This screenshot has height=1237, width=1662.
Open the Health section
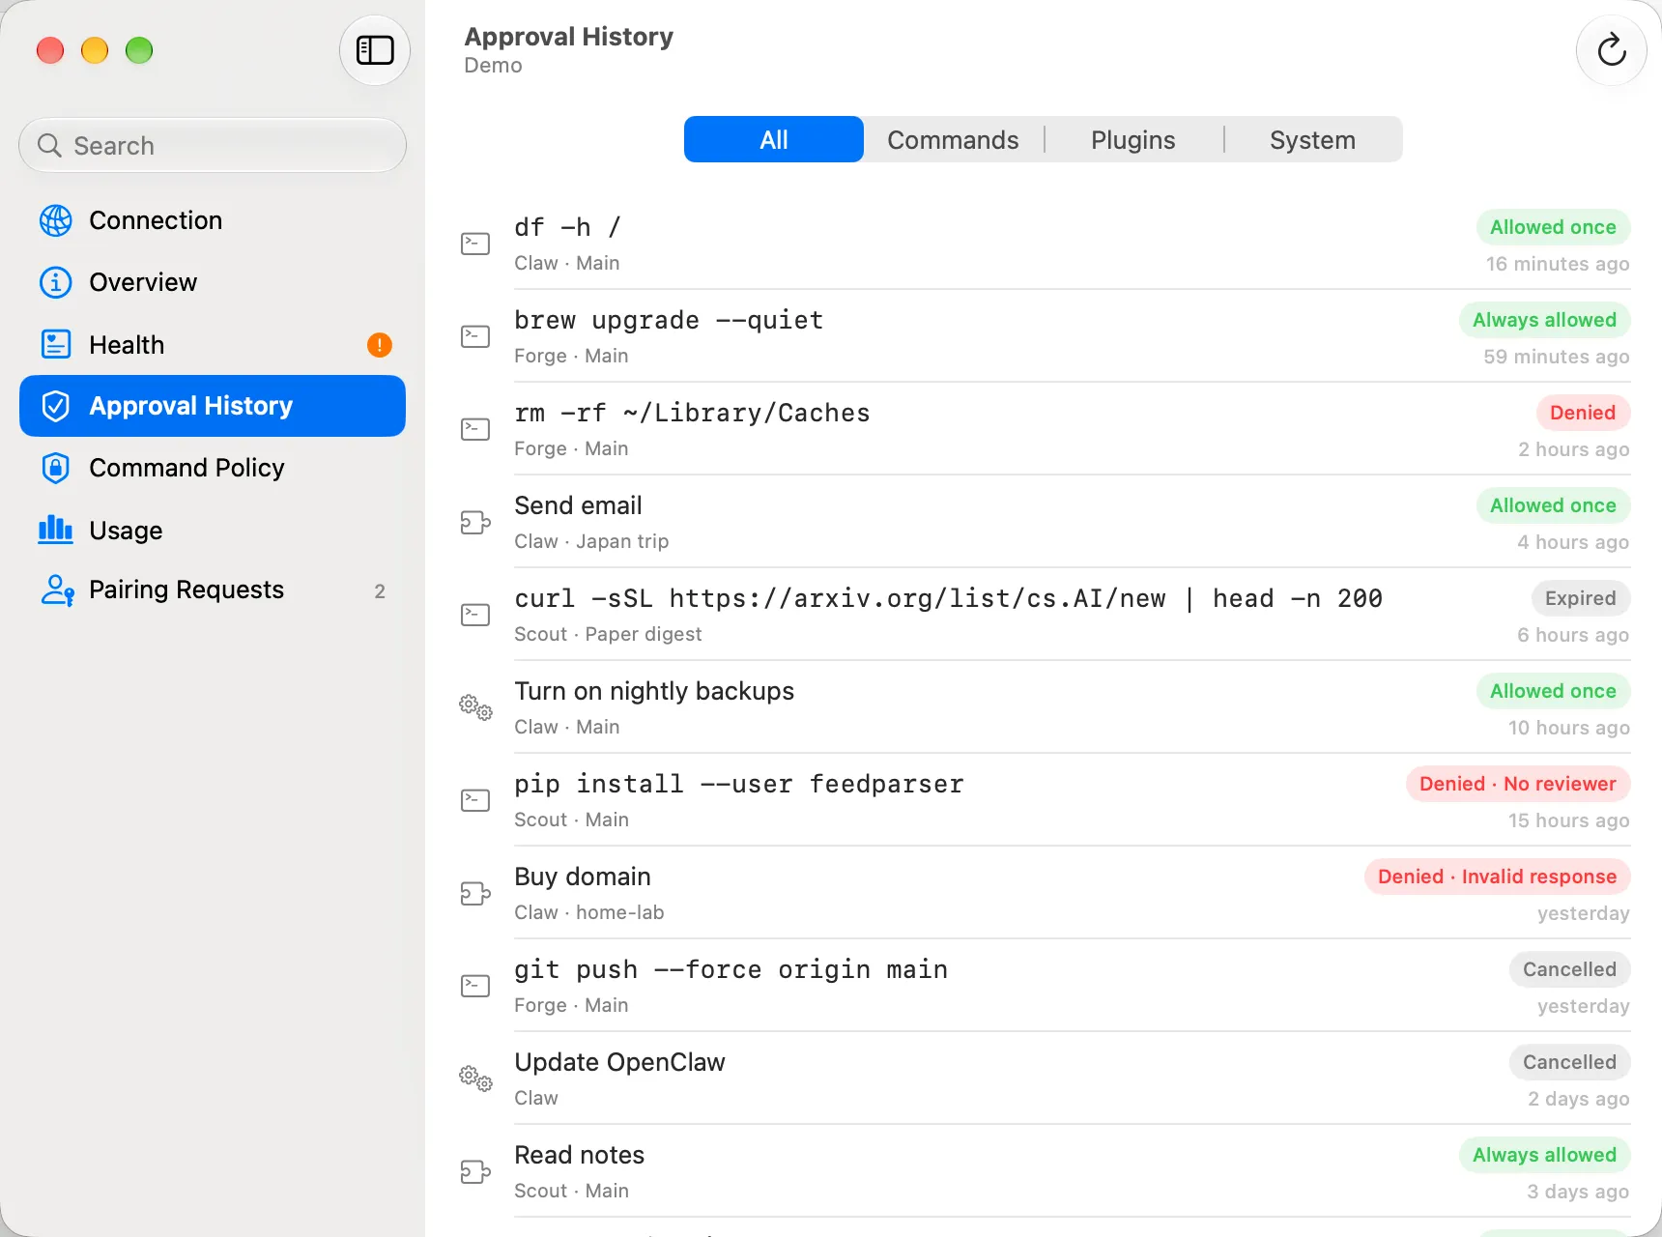[x=213, y=344]
